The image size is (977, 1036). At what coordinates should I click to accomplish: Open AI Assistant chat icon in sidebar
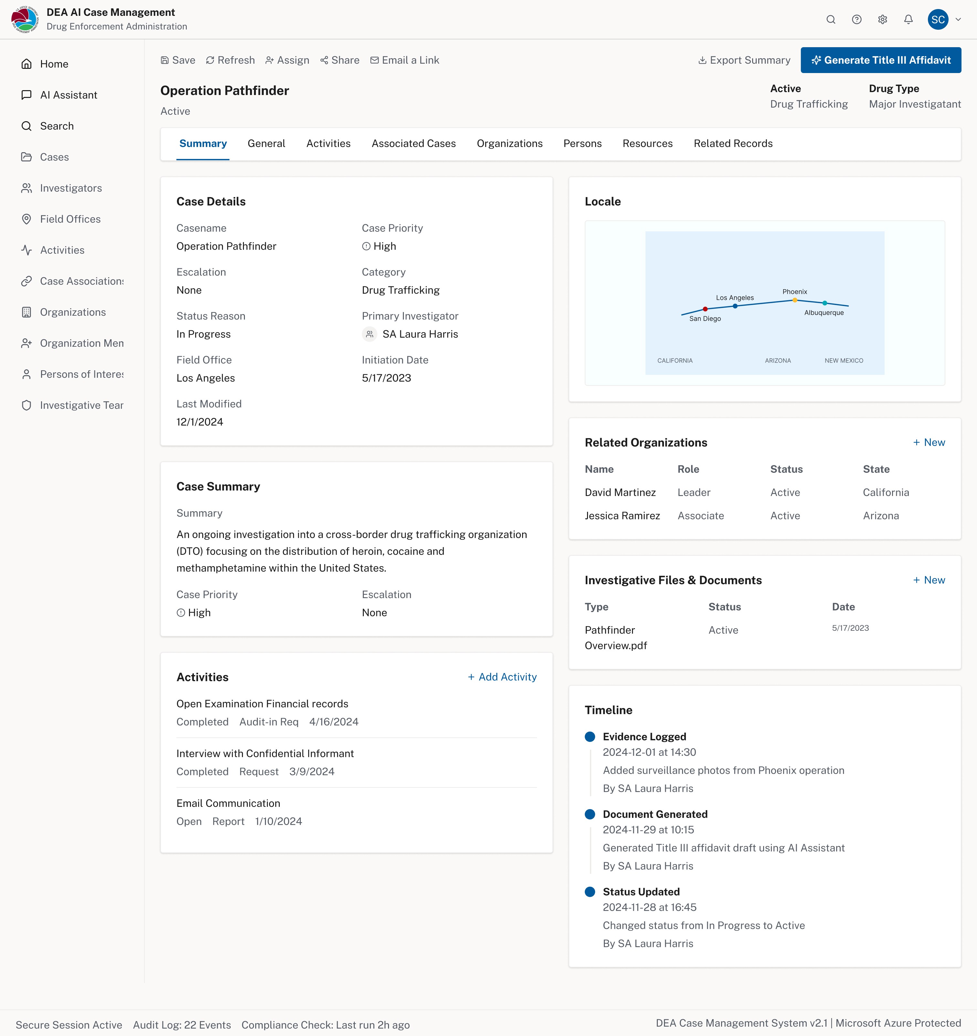click(x=26, y=95)
